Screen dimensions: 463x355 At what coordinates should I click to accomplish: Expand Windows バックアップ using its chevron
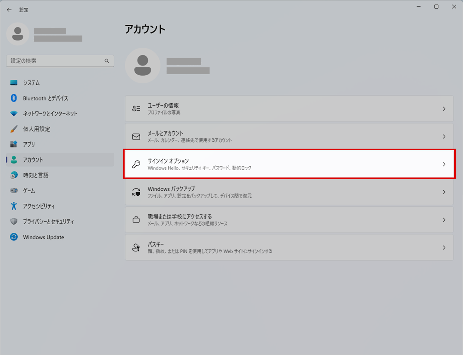(x=444, y=192)
